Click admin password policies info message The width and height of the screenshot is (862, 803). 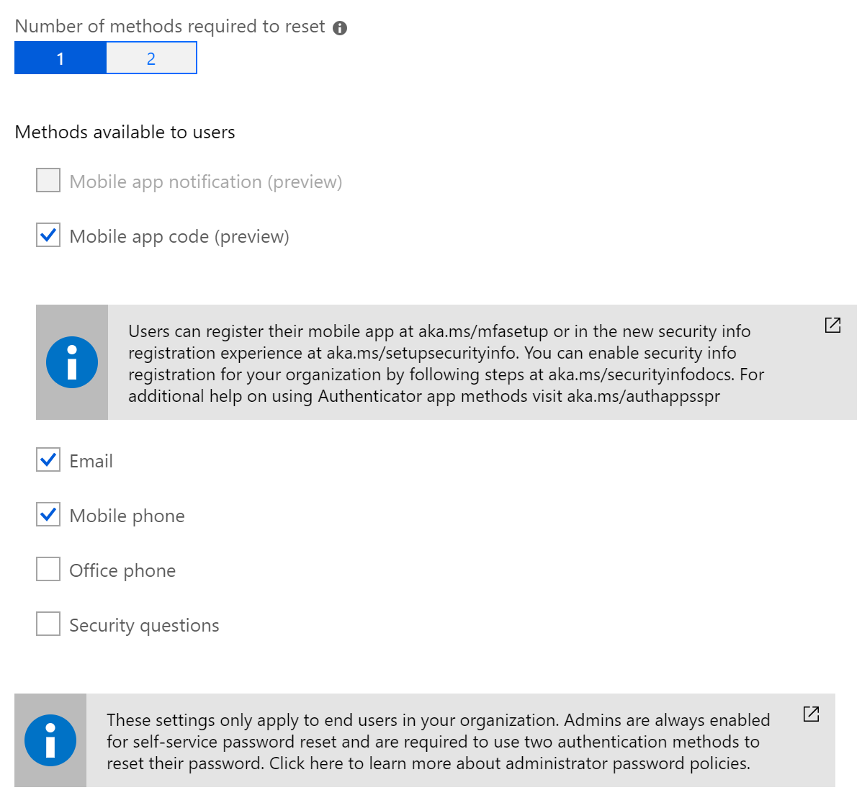(x=424, y=740)
